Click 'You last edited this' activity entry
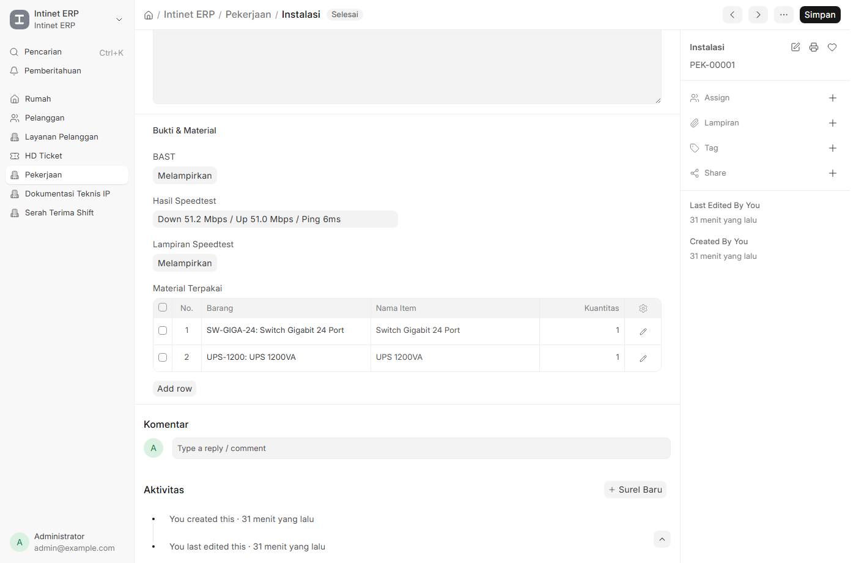 click(x=247, y=546)
